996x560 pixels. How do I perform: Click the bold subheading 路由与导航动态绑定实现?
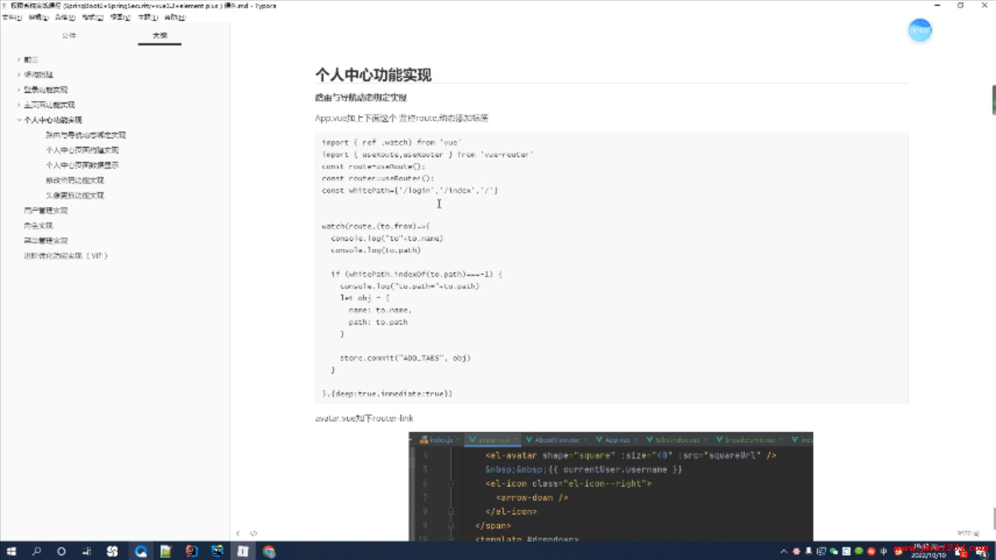[361, 97]
